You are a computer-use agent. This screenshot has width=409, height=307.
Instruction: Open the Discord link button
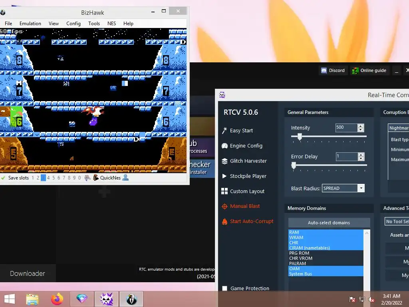333,70
